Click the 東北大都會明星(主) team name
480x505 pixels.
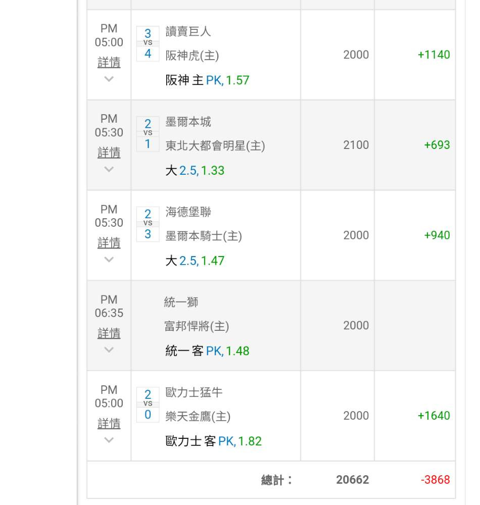click(x=215, y=145)
